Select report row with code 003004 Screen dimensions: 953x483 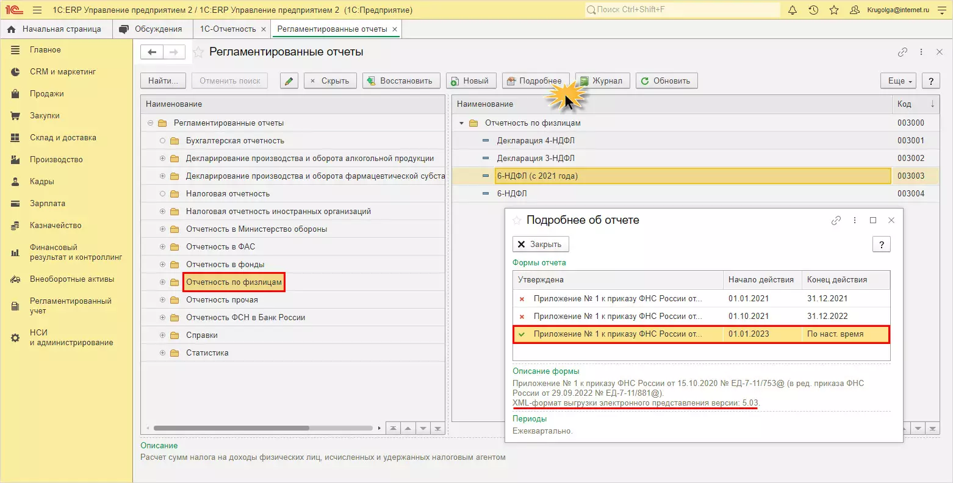coord(696,194)
